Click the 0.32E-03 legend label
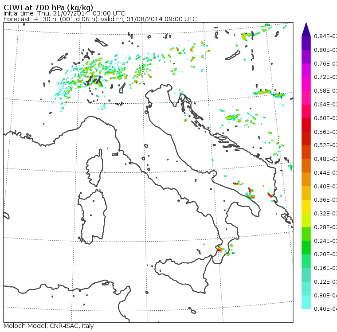337x332 pixels. click(x=325, y=214)
